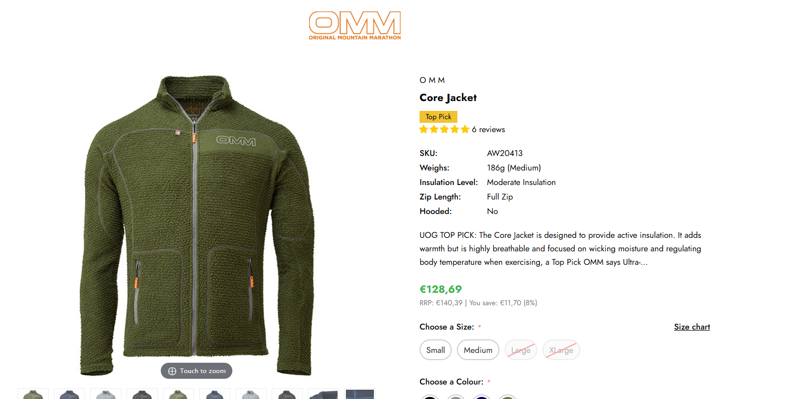The height and width of the screenshot is (399, 809).
Task: Open the second thumbnail, the blue jacket
Action: point(69,394)
